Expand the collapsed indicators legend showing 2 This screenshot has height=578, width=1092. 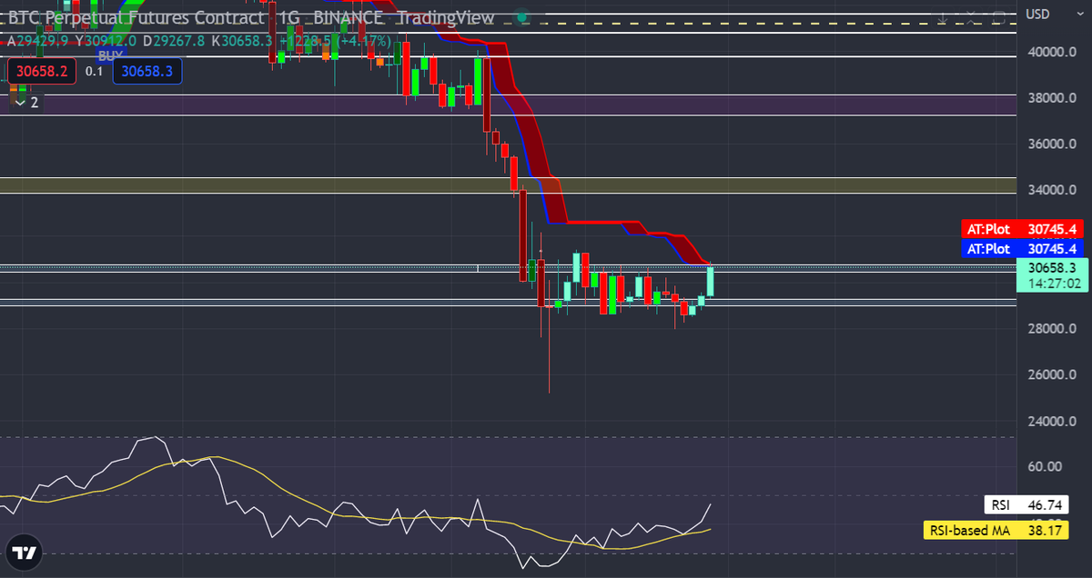27,102
